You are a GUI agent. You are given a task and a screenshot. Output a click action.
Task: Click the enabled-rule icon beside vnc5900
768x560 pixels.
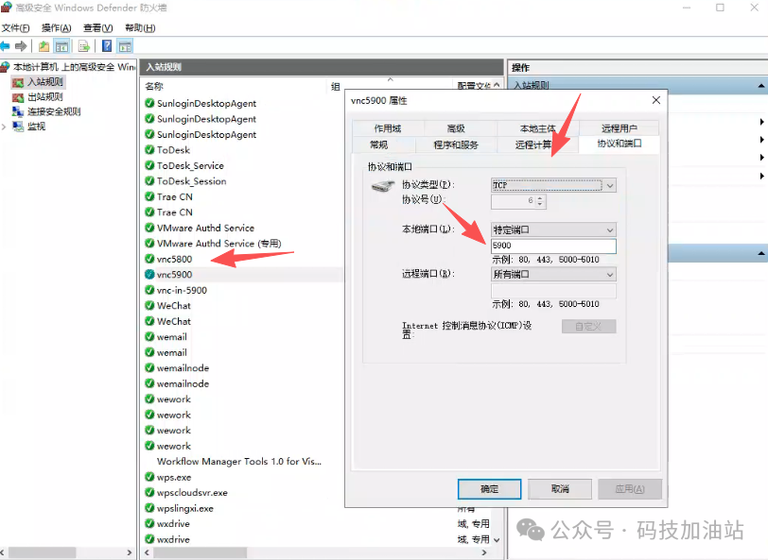point(149,275)
